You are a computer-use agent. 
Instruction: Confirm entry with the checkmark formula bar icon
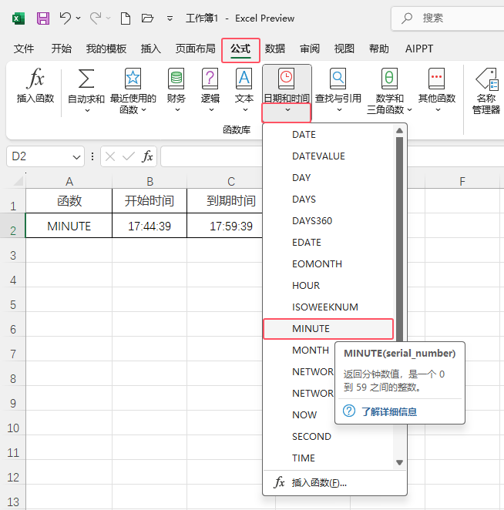click(x=129, y=156)
